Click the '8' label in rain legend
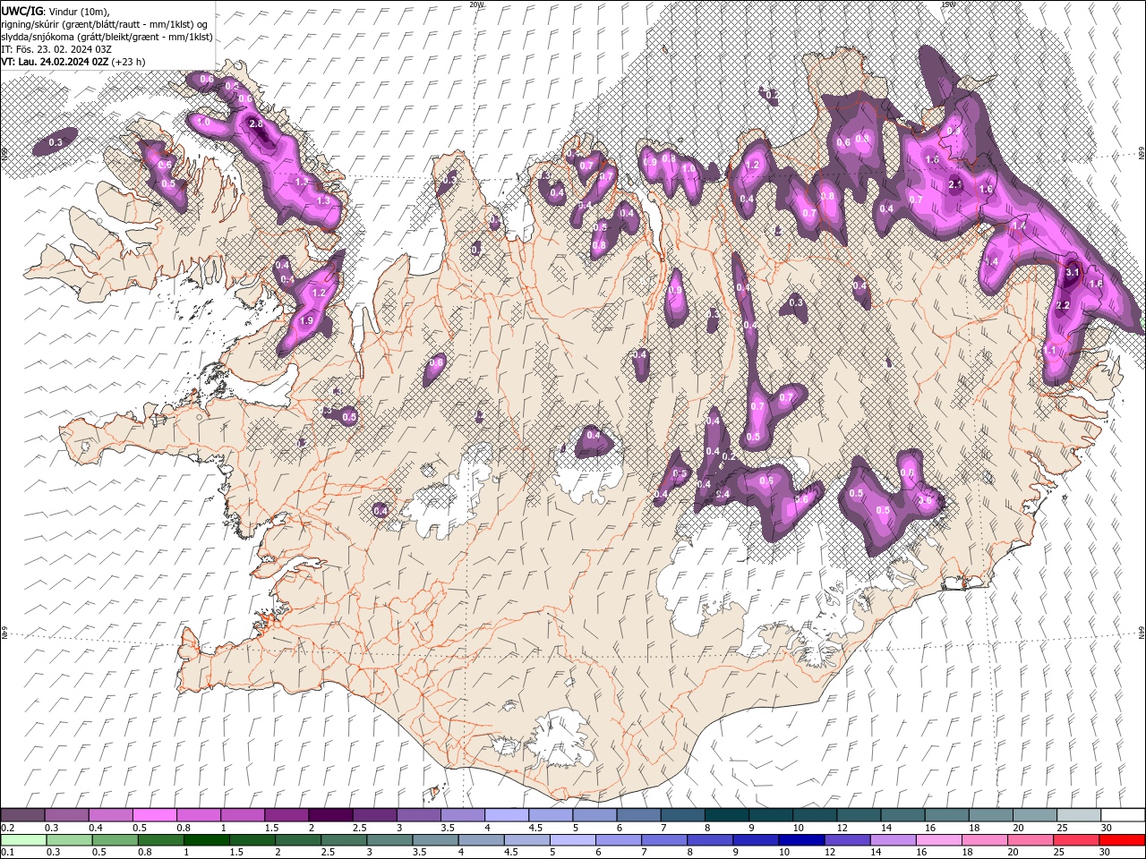Image resolution: width=1146 pixels, height=859 pixels. (x=691, y=853)
